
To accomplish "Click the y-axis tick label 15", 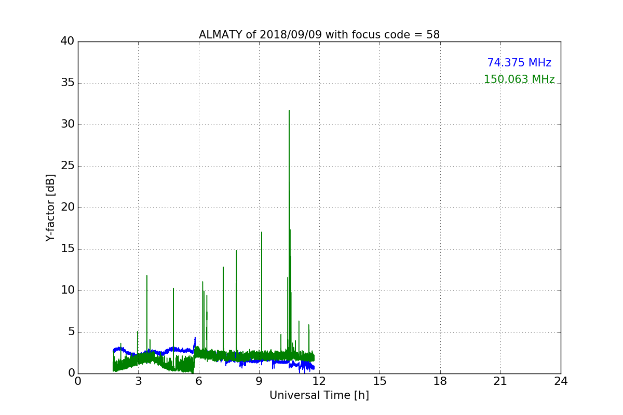I will pyautogui.click(x=67, y=249).
